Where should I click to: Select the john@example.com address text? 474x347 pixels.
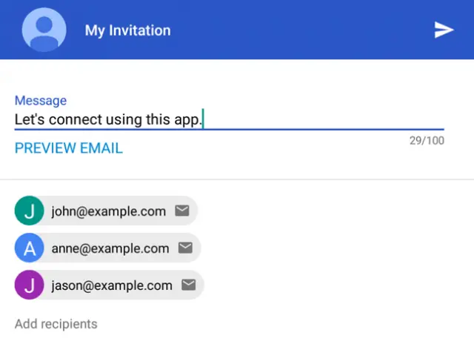[x=108, y=211]
